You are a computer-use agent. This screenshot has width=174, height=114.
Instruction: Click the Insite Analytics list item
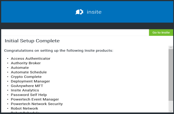pyautogui.click(x=25, y=90)
